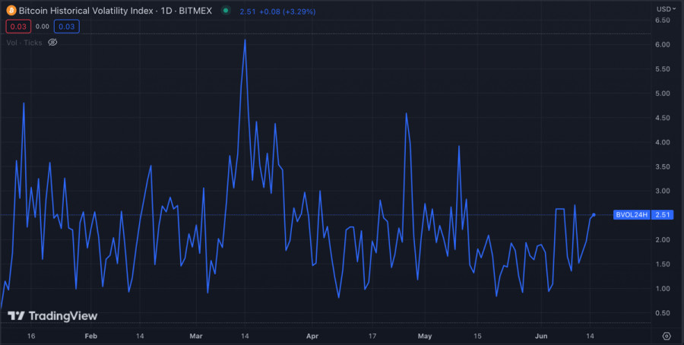This screenshot has height=345, width=684.
Task: Click the TradingView logo
Action: click(52, 316)
